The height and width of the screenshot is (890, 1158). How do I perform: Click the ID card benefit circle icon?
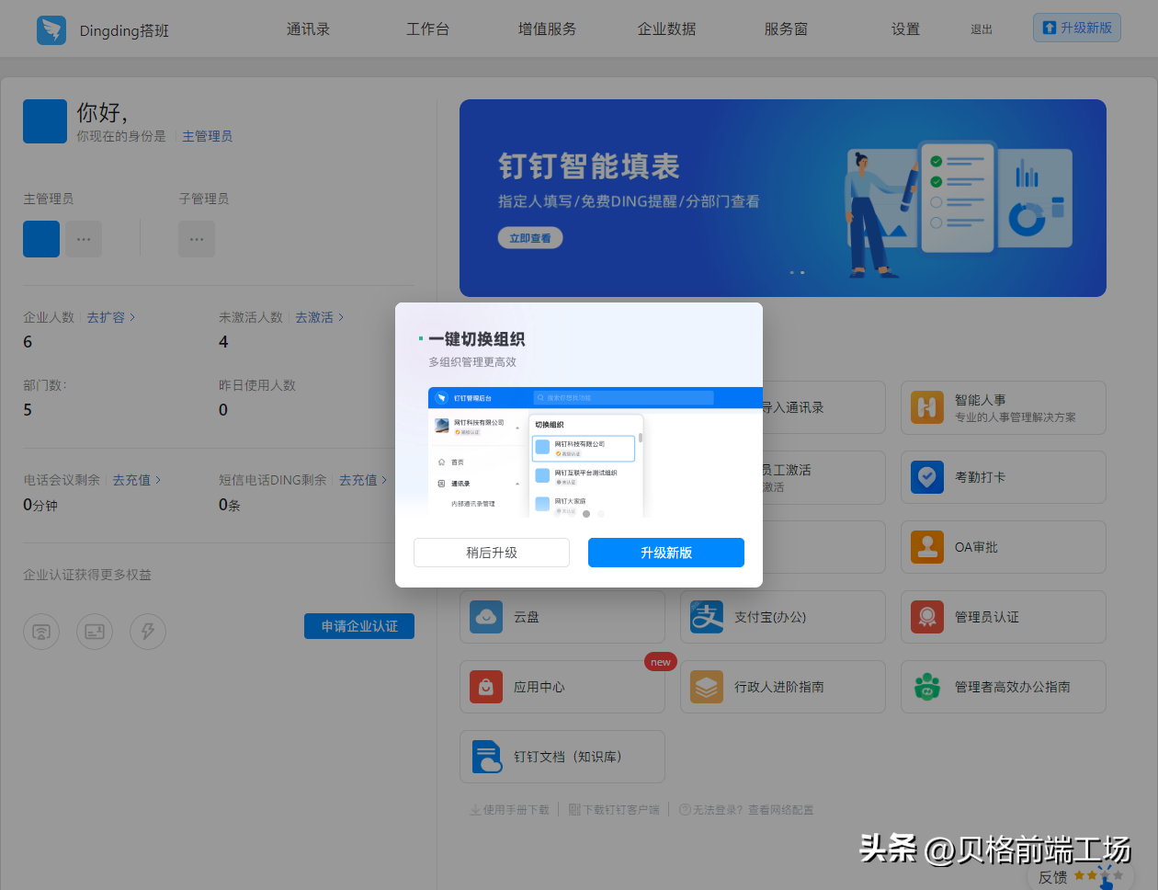click(95, 632)
